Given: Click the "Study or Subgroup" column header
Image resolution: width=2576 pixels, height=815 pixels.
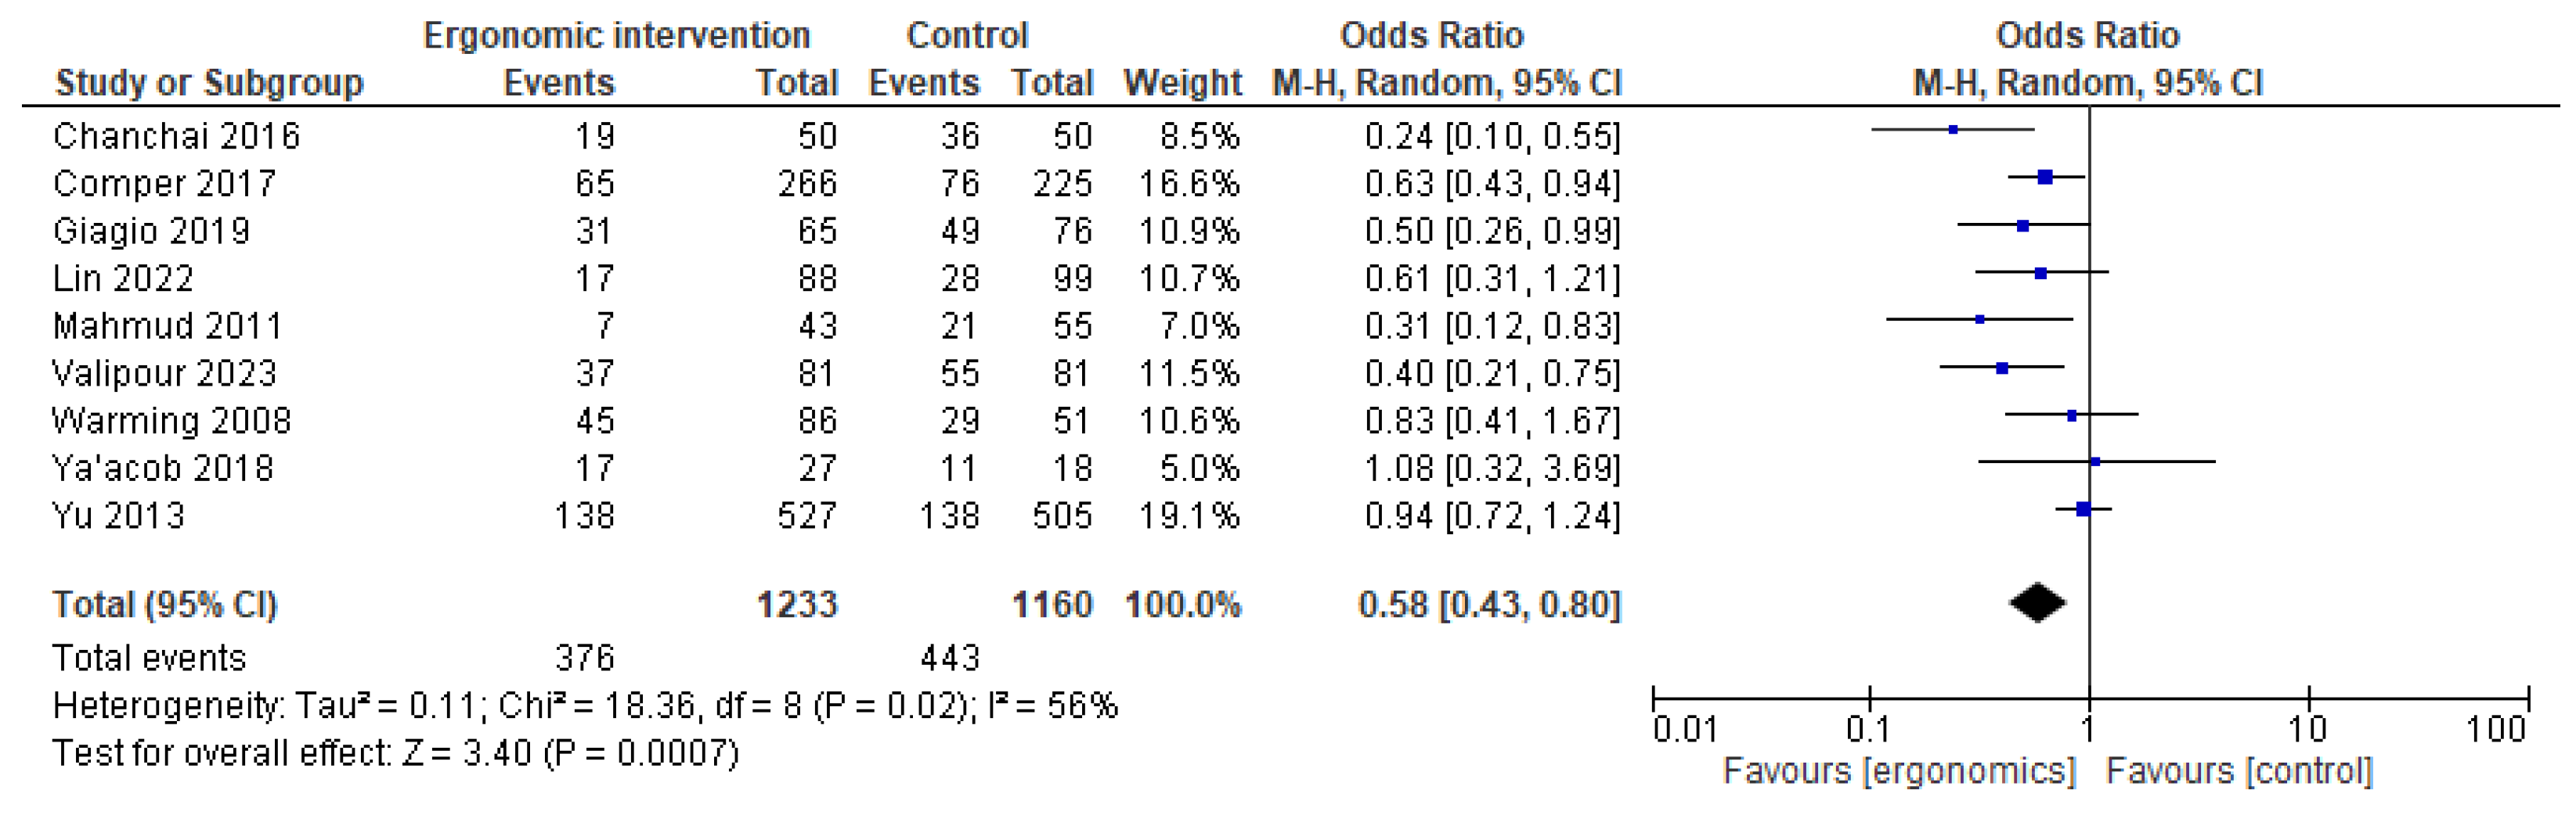Looking at the screenshot, I should [x=209, y=83].
